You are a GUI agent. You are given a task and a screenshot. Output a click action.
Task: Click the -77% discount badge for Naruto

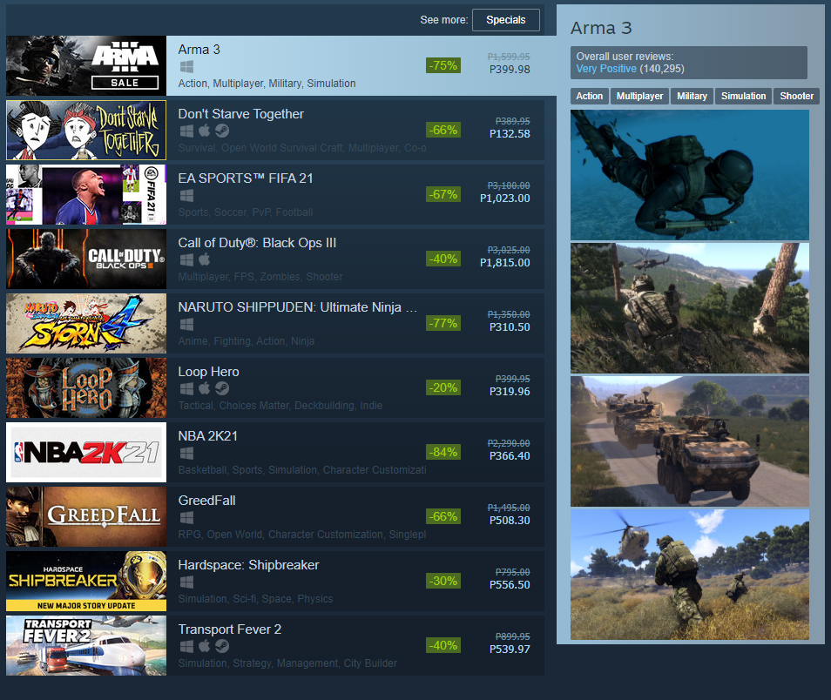point(443,324)
